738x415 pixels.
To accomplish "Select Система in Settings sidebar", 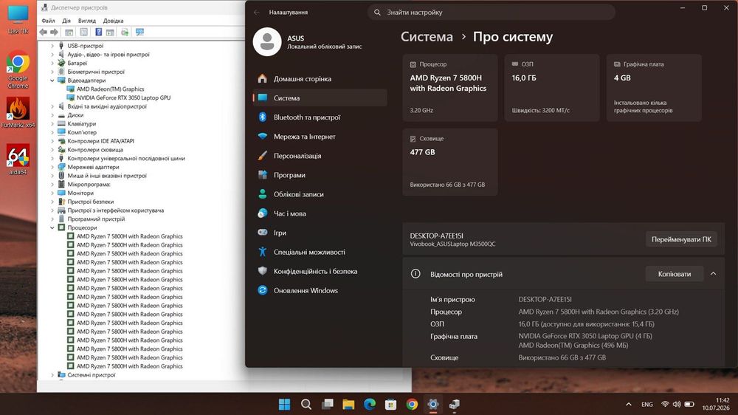I will 320,98.
